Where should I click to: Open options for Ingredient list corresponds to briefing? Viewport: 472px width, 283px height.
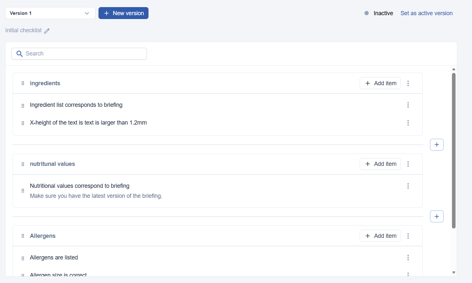coord(408,105)
